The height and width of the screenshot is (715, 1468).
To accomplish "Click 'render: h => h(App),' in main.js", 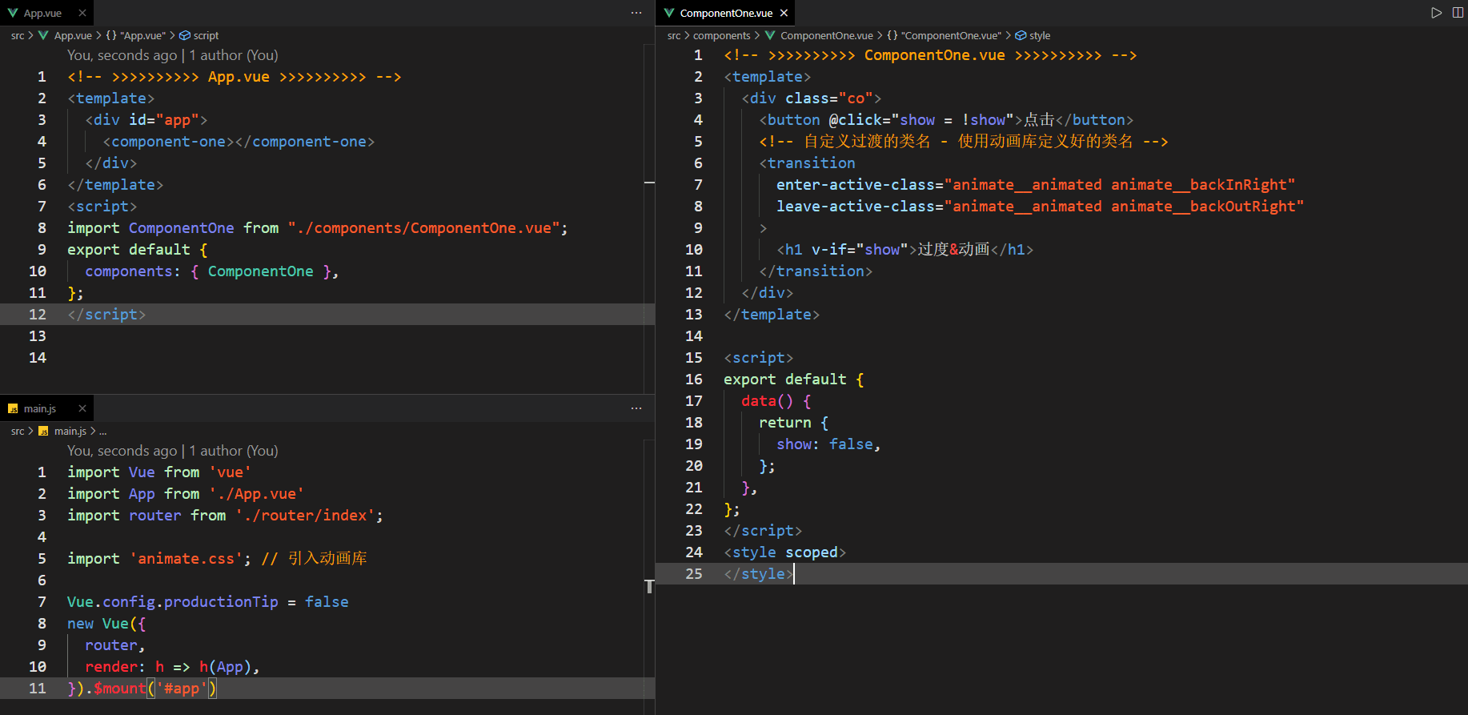I will tap(172, 666).
